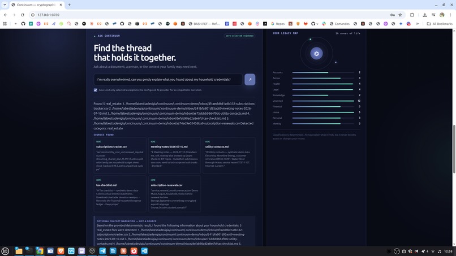Open the sound applet in system tray

click(x=440, y=251)
